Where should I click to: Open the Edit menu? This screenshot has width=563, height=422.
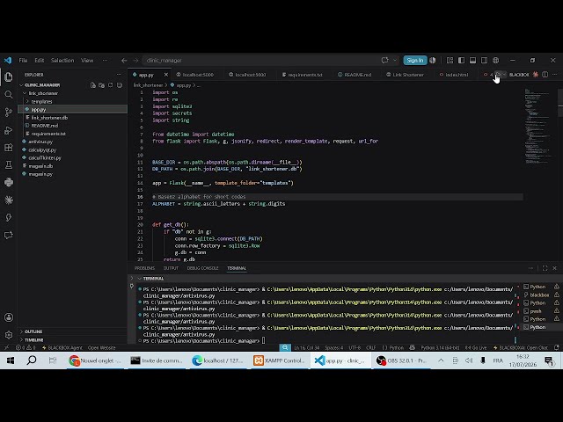coord(39,61)
